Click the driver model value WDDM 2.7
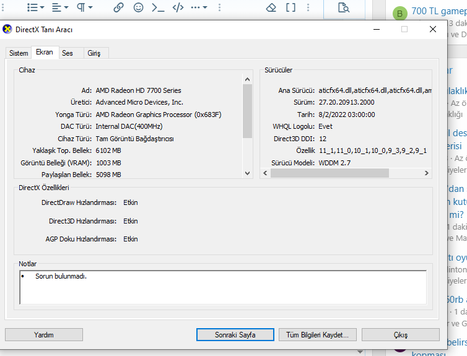Viewport: 467px width, 356px height. [x=334, y=163]
